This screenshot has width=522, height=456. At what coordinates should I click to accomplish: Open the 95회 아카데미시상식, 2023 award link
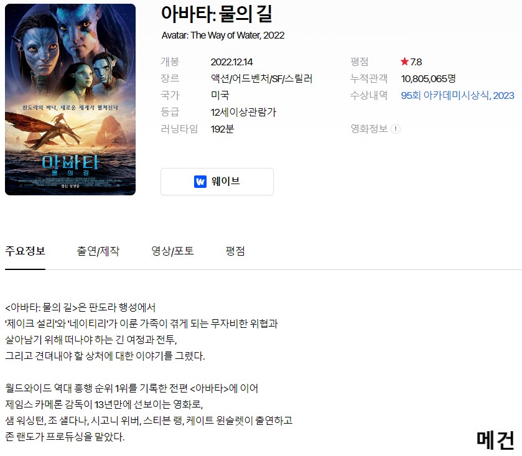tap(457, 96)
